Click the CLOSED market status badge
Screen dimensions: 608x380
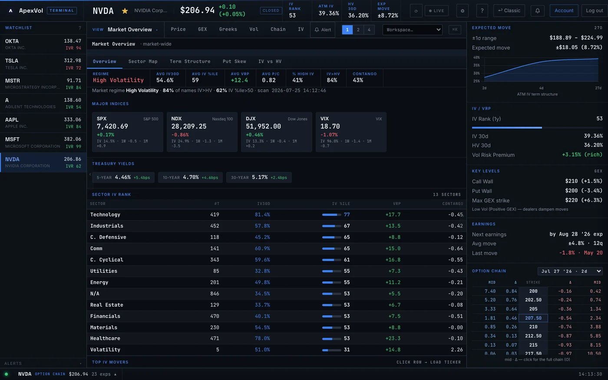click(271, 10)
